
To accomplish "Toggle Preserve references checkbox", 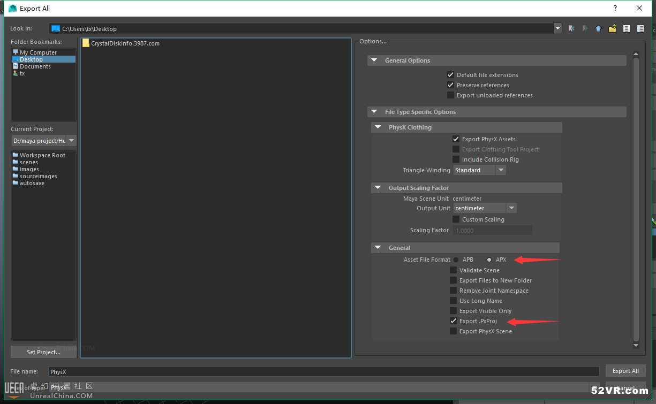I will coord(450,85).
